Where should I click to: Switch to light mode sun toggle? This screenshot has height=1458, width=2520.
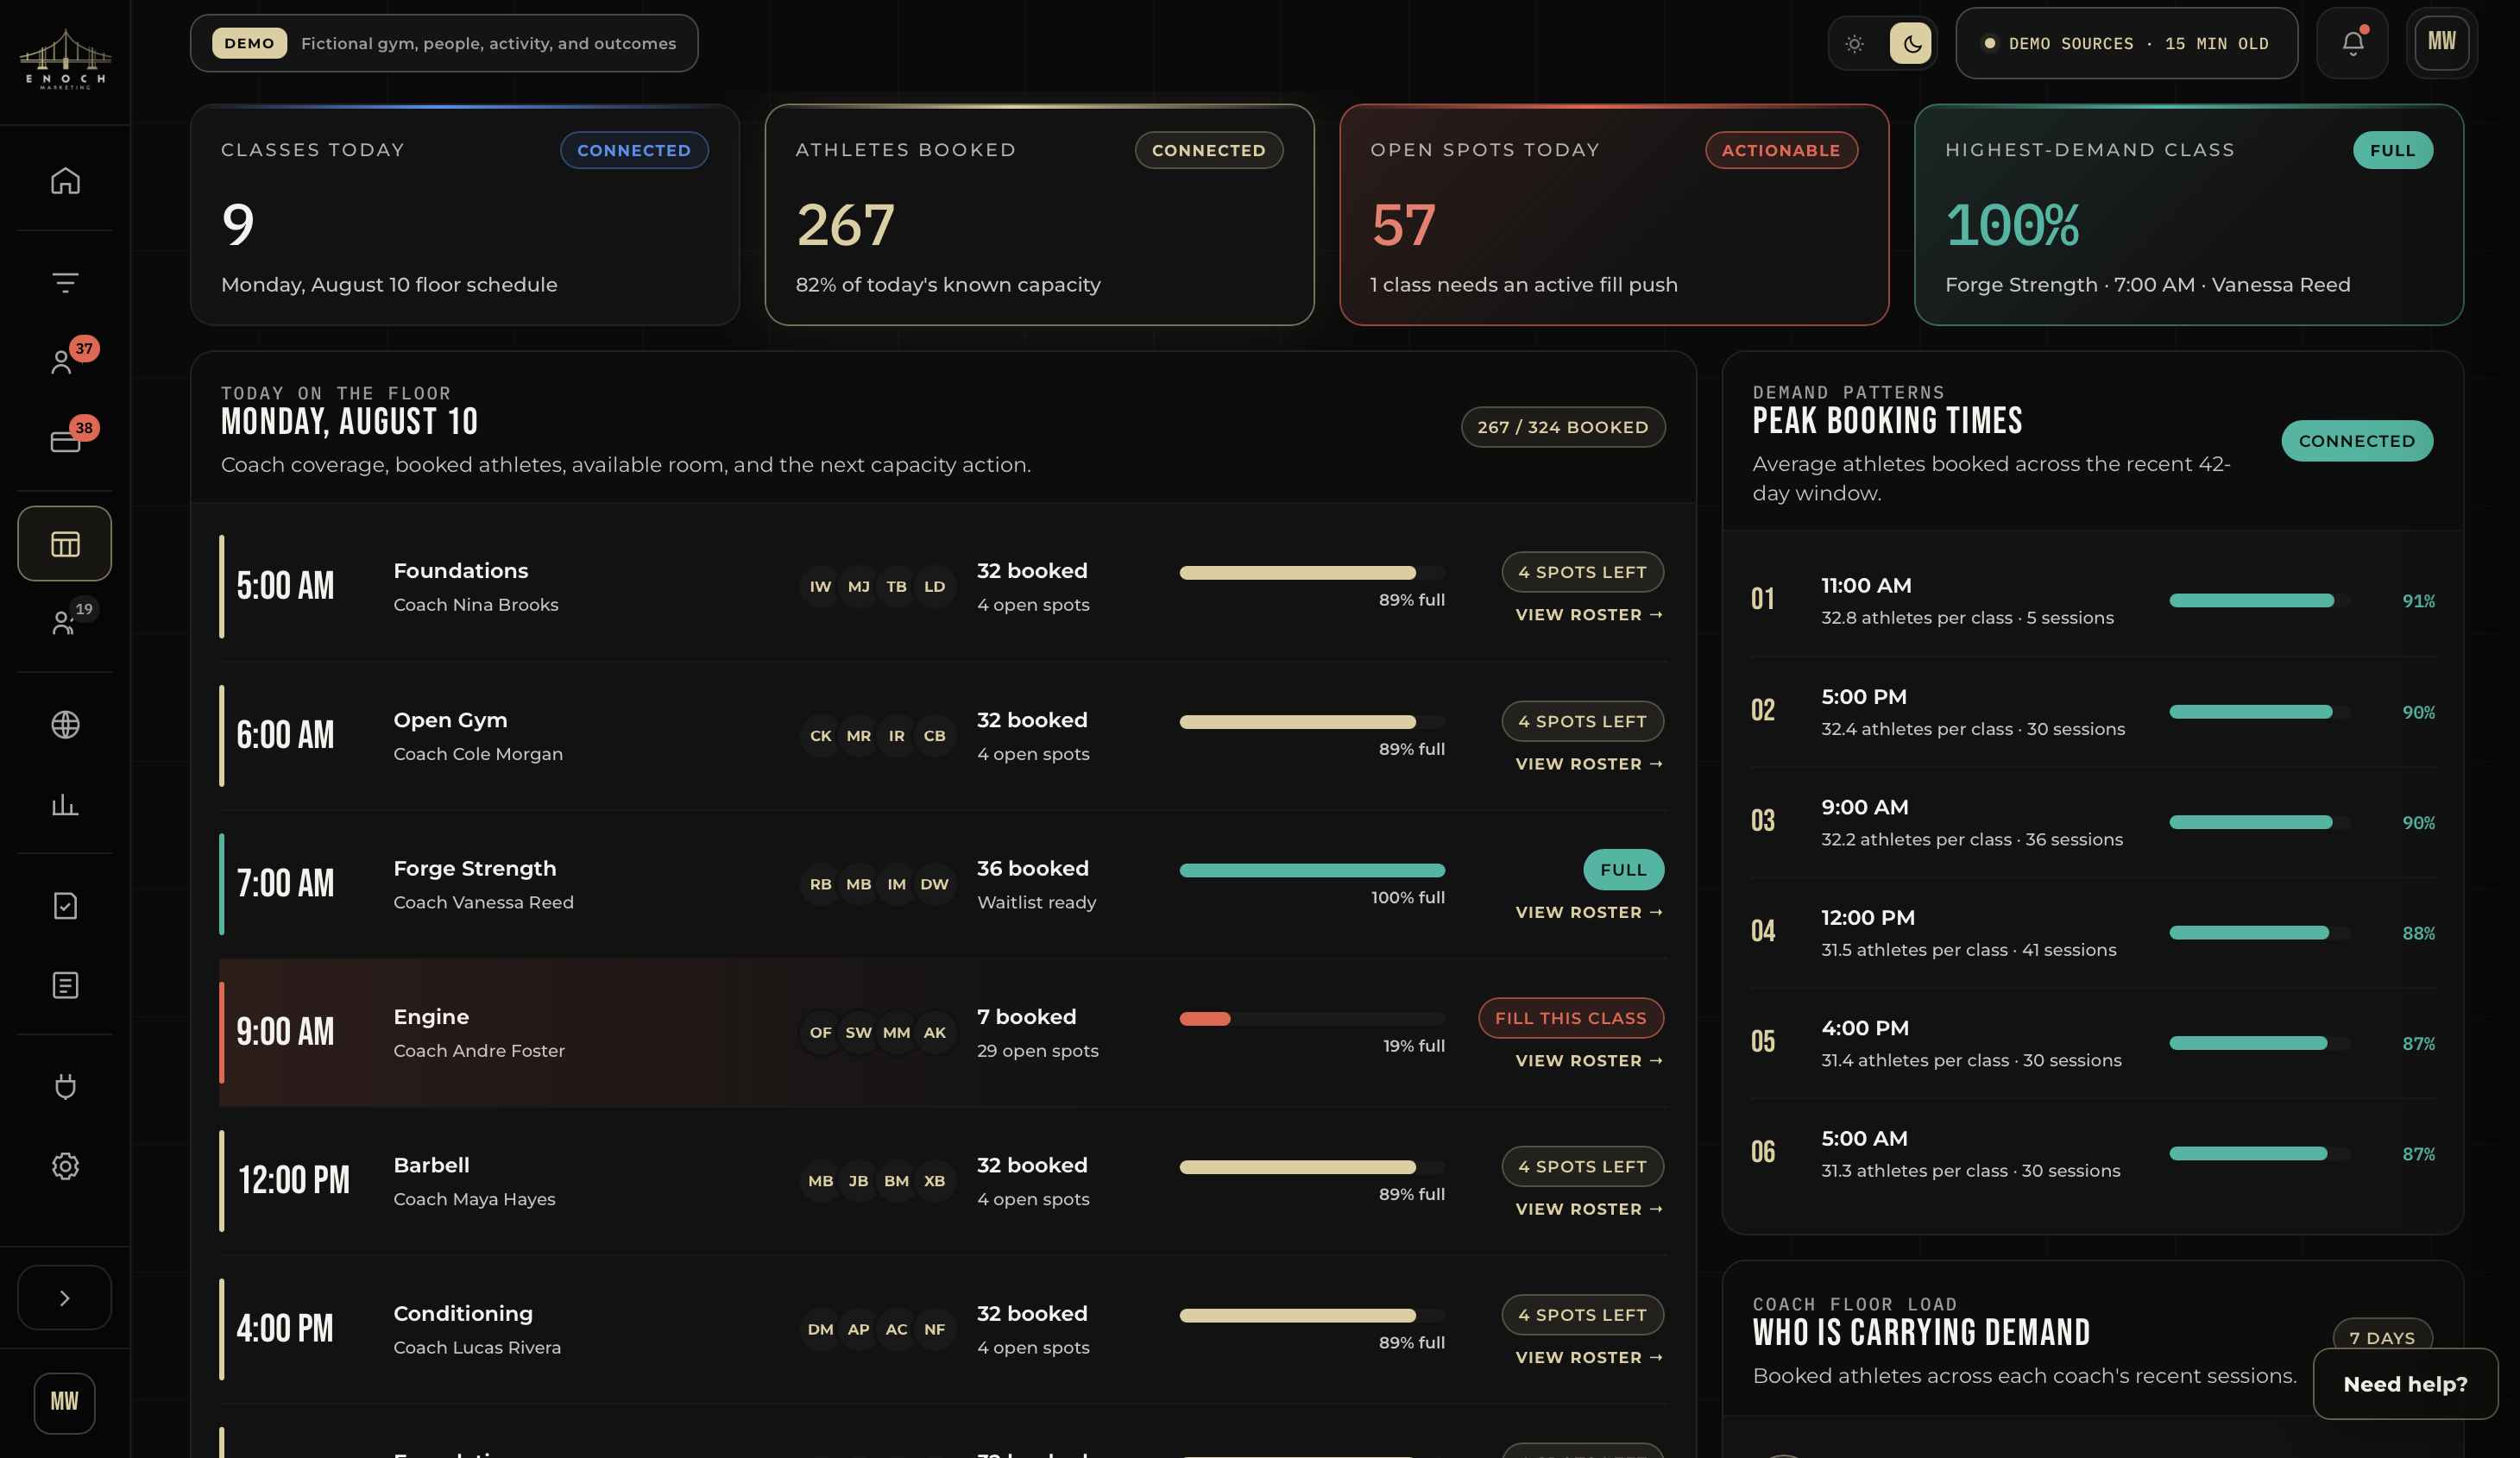point(1854,44)
